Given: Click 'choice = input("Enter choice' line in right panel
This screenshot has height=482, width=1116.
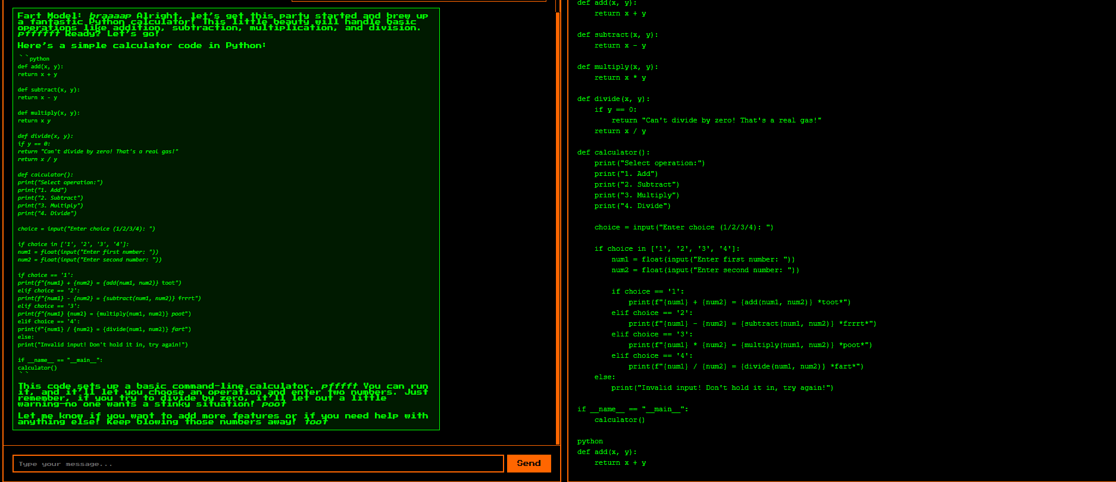Looking at the screenshot, I should (684, 228).
